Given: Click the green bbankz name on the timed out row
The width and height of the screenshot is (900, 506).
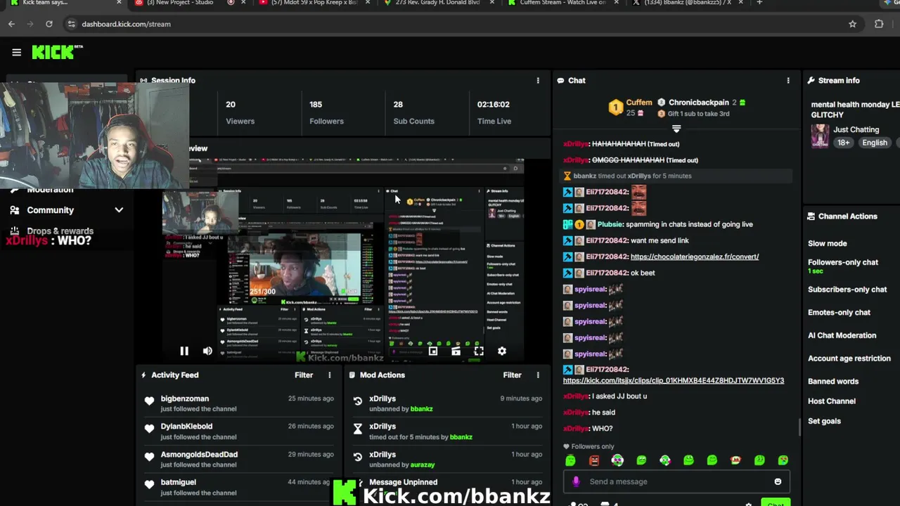Looking at the screenshot, I should 461,437.
